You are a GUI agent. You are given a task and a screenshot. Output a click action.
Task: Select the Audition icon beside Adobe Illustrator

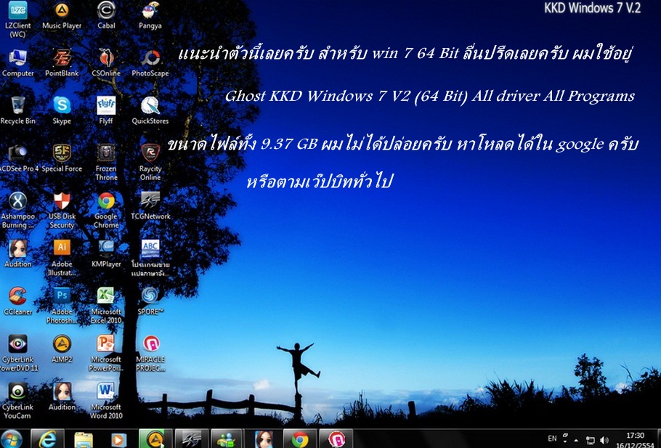coord(17,253)
